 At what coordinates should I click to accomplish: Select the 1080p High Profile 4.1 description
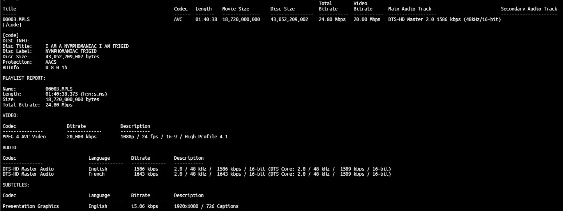pyautogui.click(x=174, y=137)
